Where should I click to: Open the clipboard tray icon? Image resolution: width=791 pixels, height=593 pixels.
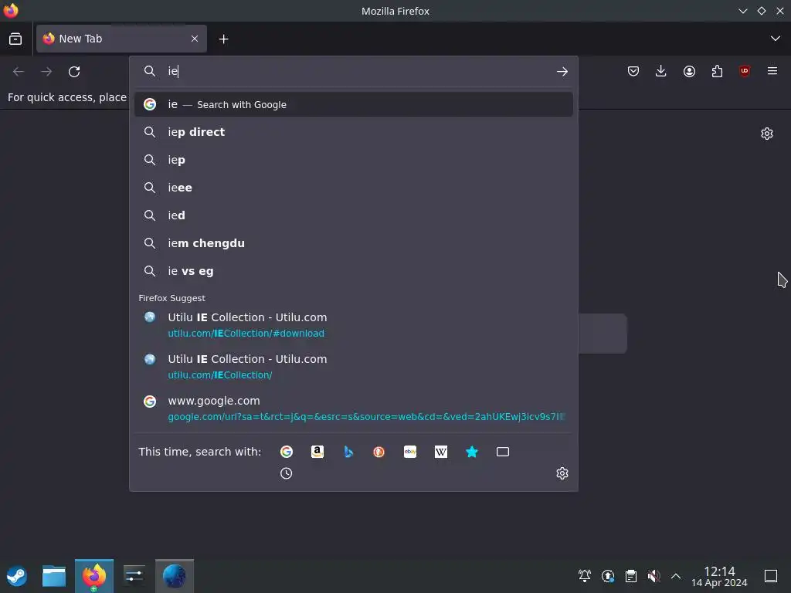(x=630, y=576)
